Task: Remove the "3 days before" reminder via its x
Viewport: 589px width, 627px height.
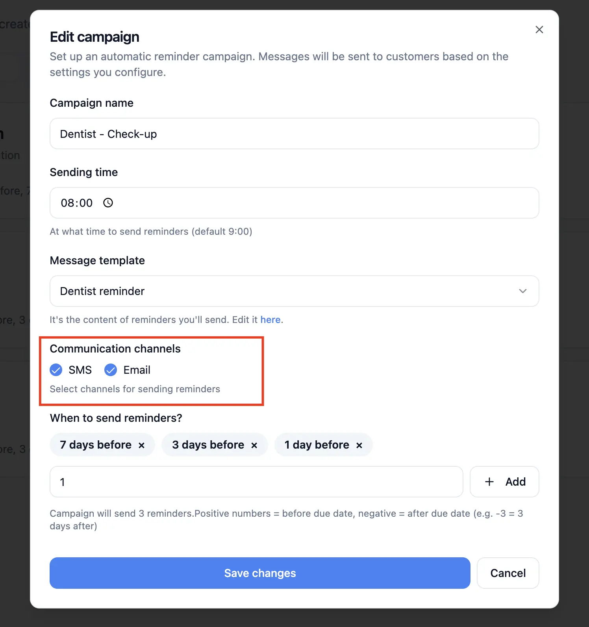Action: click(254, 445)
